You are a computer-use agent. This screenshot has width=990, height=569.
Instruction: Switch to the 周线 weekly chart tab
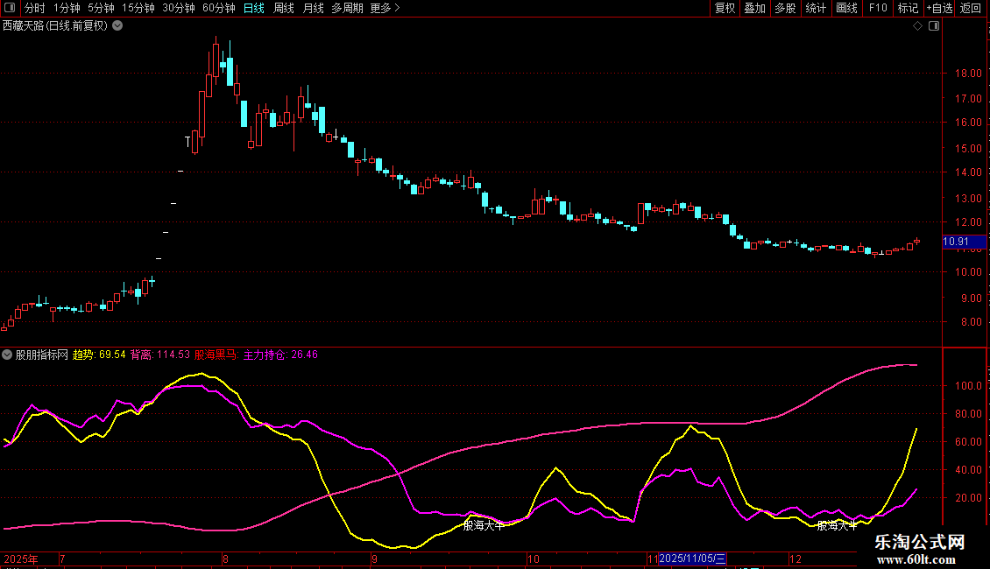284,9
